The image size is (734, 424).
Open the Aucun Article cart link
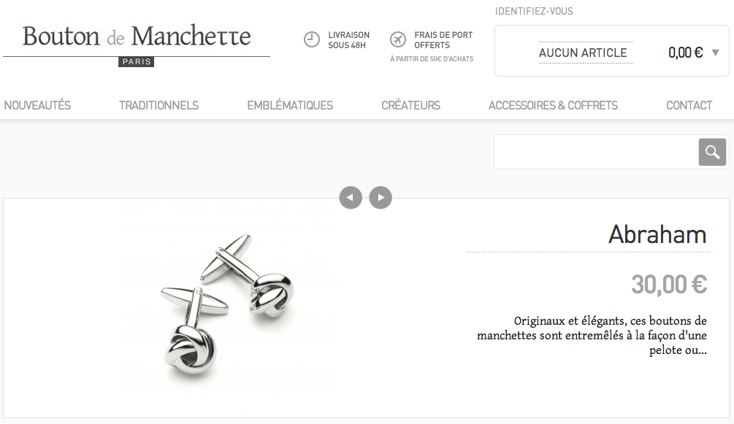pyautogui.click(x=583, y=53)
